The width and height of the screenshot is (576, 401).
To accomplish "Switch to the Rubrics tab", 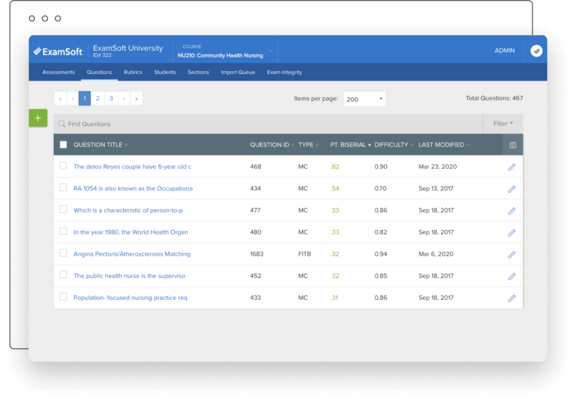I will [133, 72].
